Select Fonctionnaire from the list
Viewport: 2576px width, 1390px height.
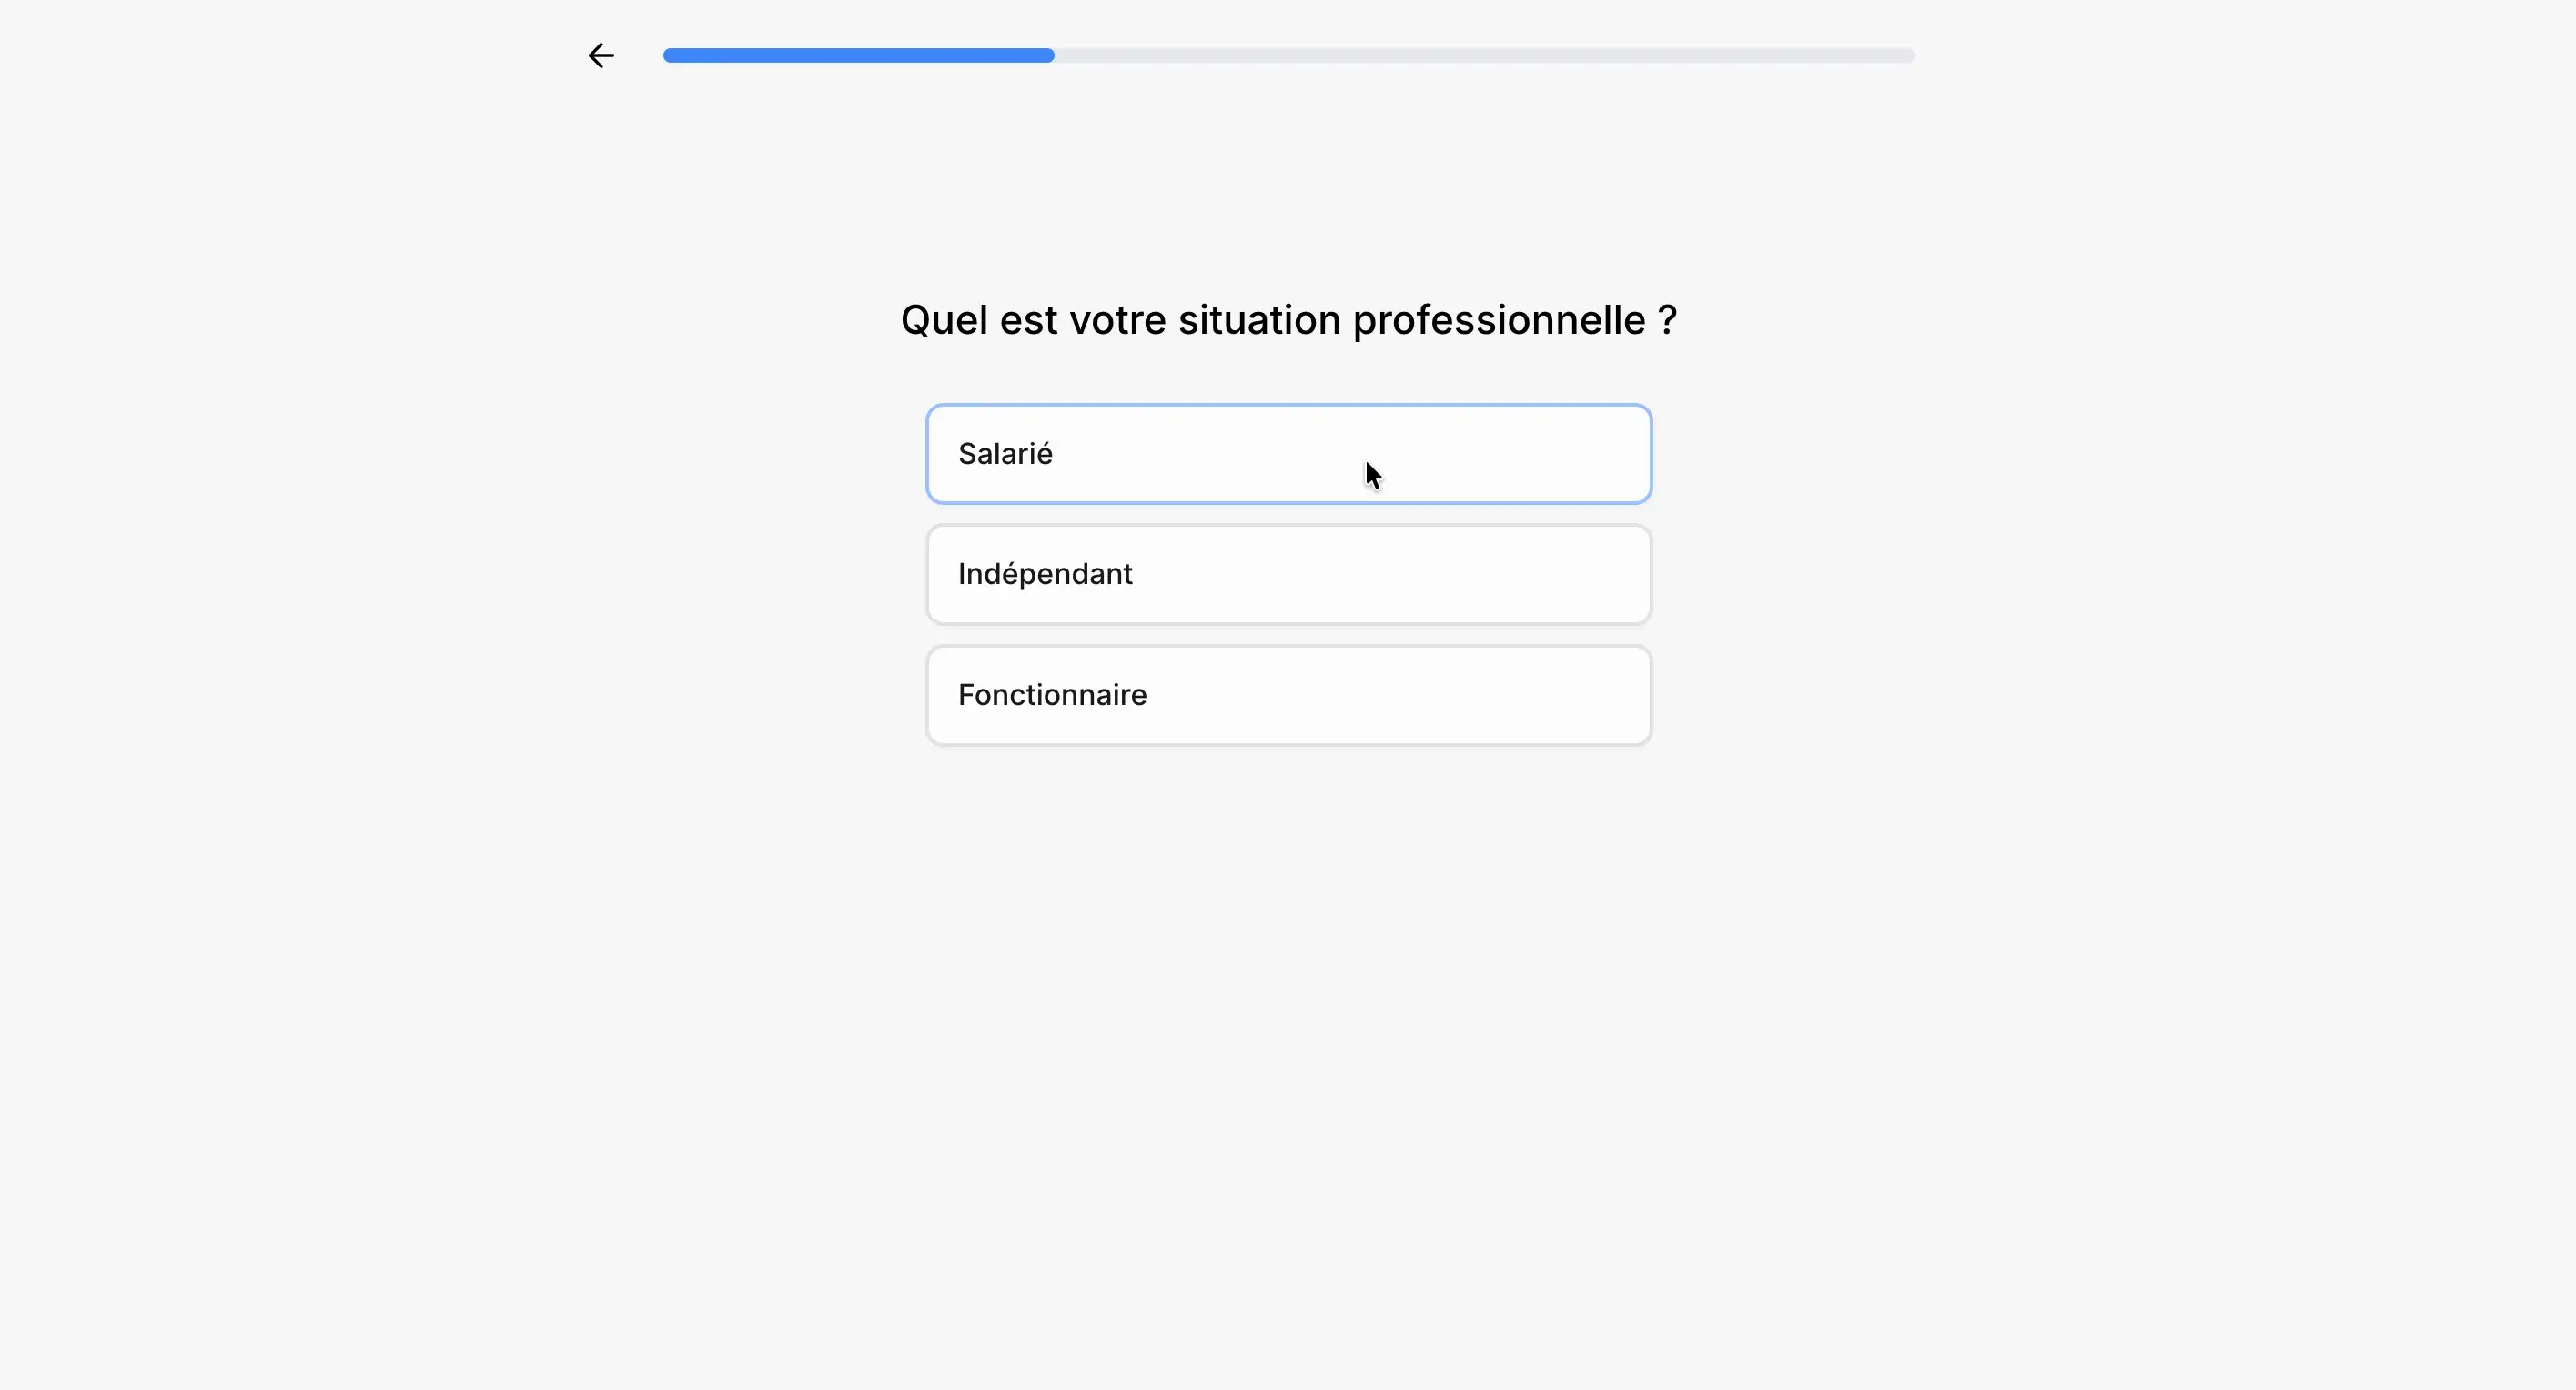1288,695
